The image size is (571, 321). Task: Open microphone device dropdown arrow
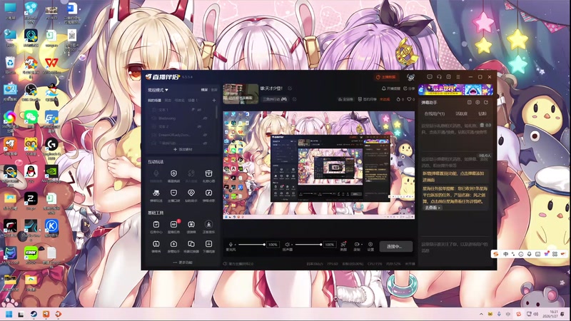click(x=236, y=245)
